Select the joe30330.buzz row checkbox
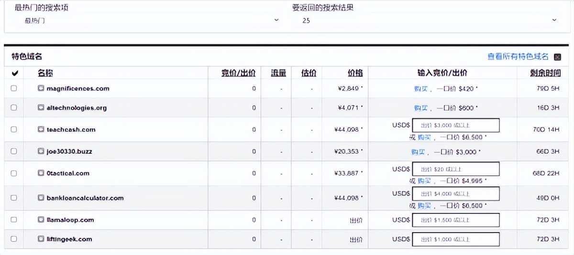Image resolution: width=574 pixels, height=255 pixels. point(14,151)
